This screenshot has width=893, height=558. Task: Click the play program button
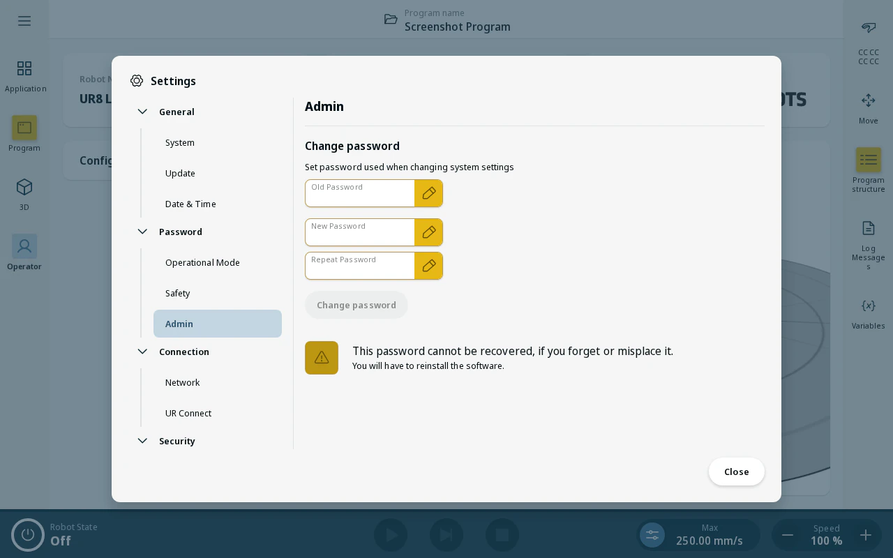point(391,535)
